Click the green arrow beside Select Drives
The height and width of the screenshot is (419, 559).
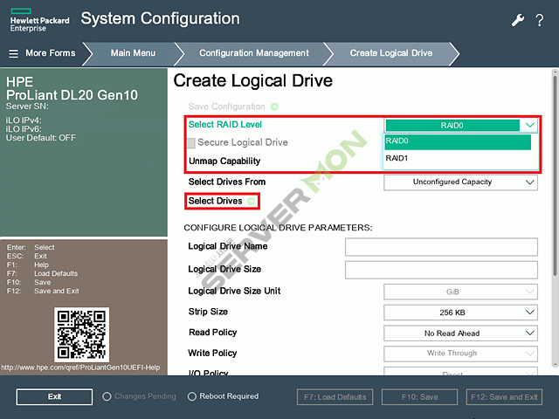coord(251,201)
